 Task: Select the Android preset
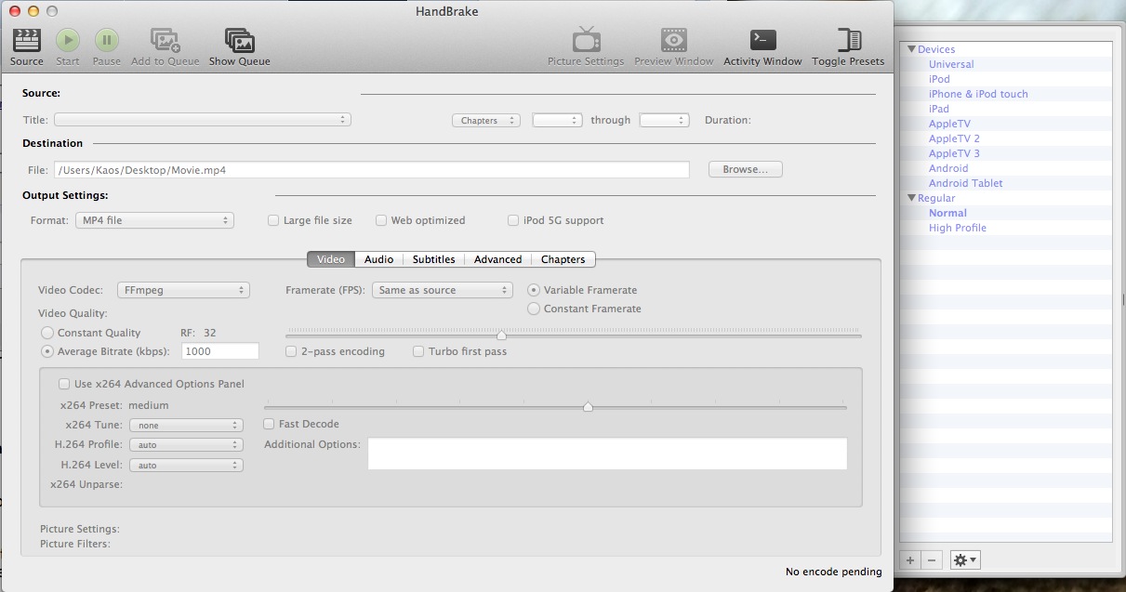pyautogui.click(x=948, y=168)
